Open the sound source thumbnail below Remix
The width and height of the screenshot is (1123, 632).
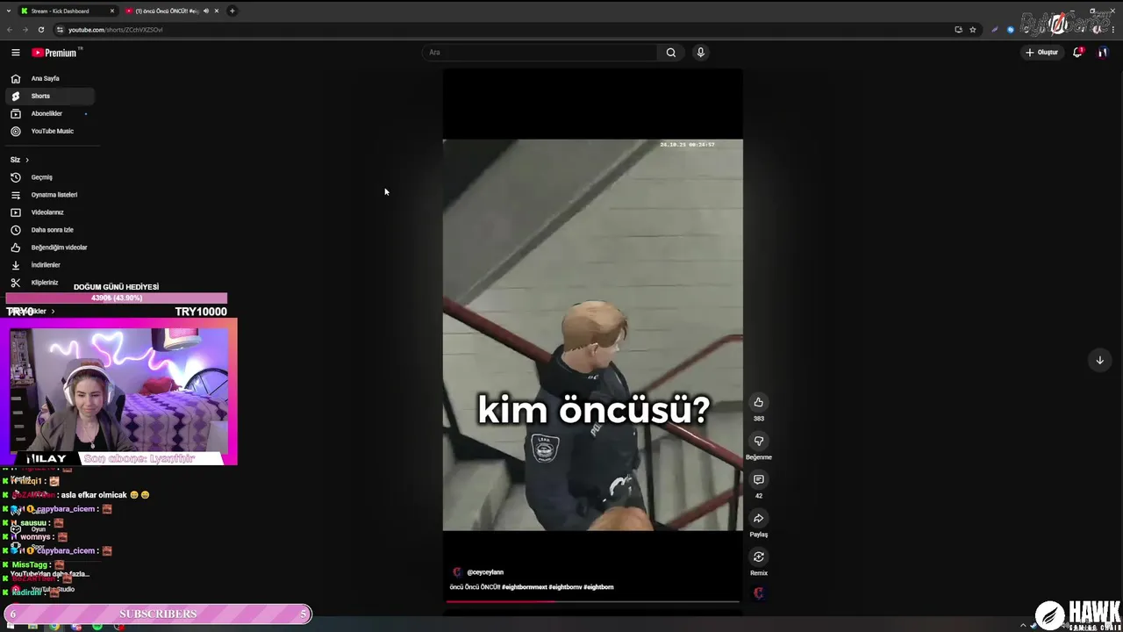tap(759, 593)
